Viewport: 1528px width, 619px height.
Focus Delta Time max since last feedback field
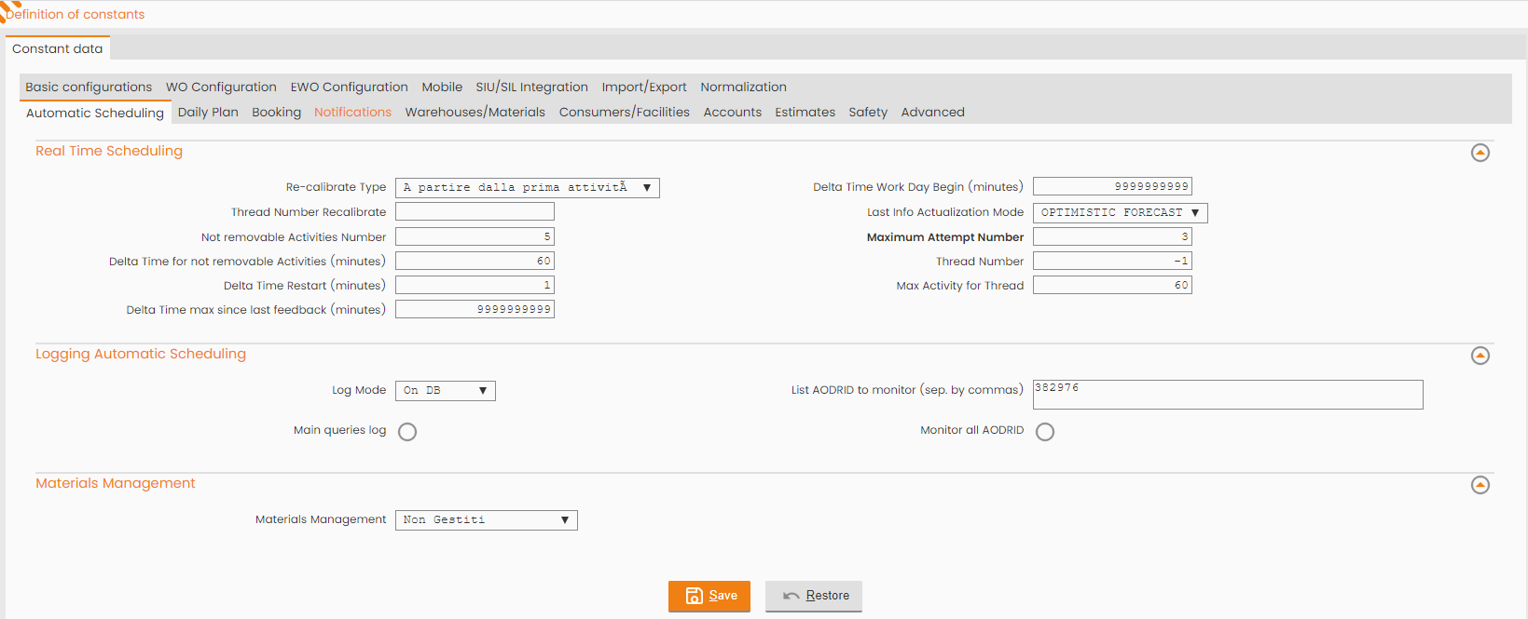475,310
